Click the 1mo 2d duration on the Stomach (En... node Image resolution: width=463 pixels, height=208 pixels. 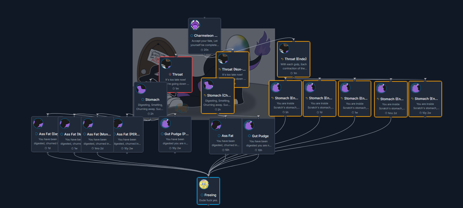[392, 113]
